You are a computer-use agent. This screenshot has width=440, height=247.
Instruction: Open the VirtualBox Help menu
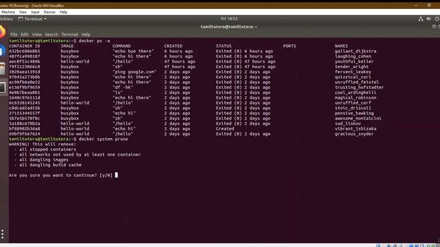coord(63,12)
